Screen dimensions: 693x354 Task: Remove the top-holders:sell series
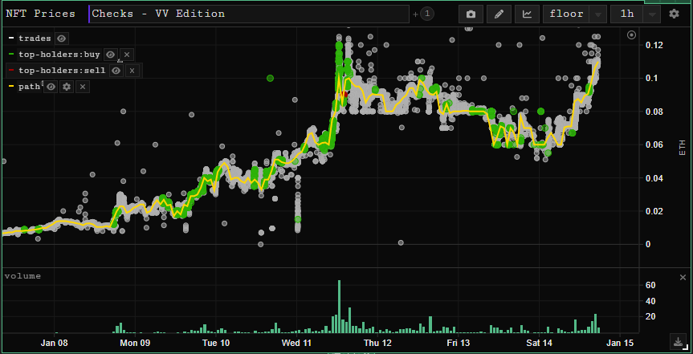click(132, 71)
